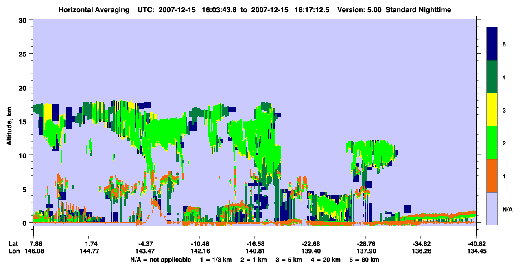Click longitude value '137.90'

tap(365, 251)
